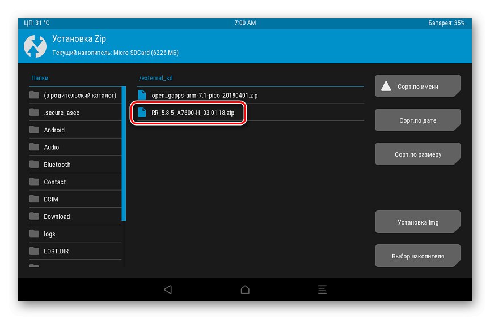
Task: Open the Download folder name
Action: (57, 217)
